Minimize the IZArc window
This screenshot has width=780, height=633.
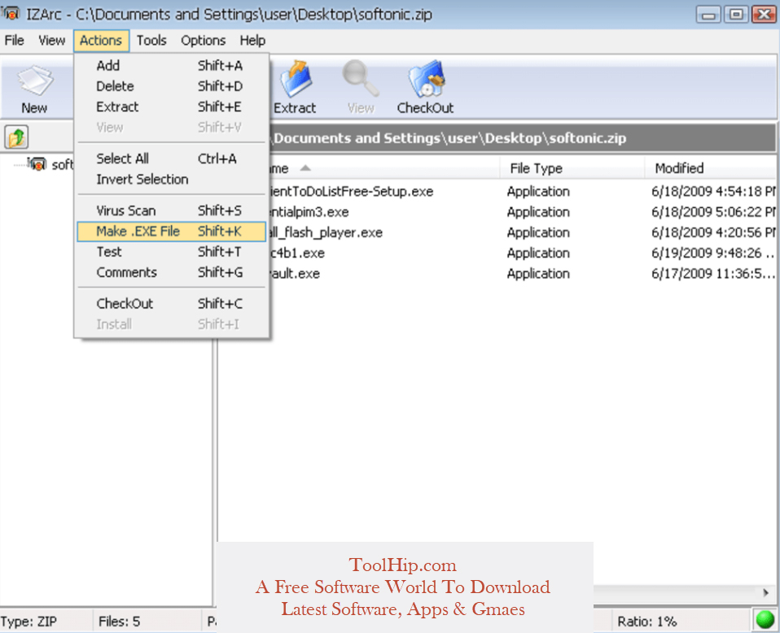(x=709, y=15)
